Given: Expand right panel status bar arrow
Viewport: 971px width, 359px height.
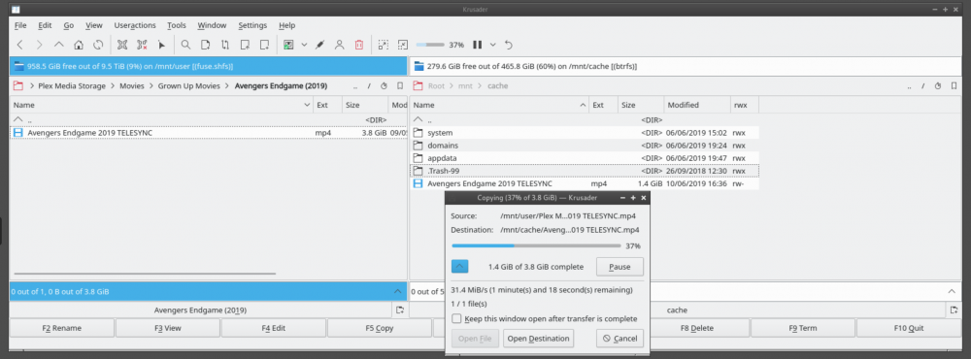Looking at the screenshot, I should pos(952,291).
